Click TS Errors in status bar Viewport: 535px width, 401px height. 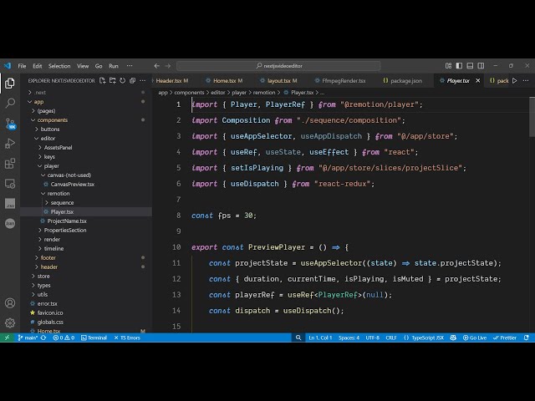tap(127, 338)
